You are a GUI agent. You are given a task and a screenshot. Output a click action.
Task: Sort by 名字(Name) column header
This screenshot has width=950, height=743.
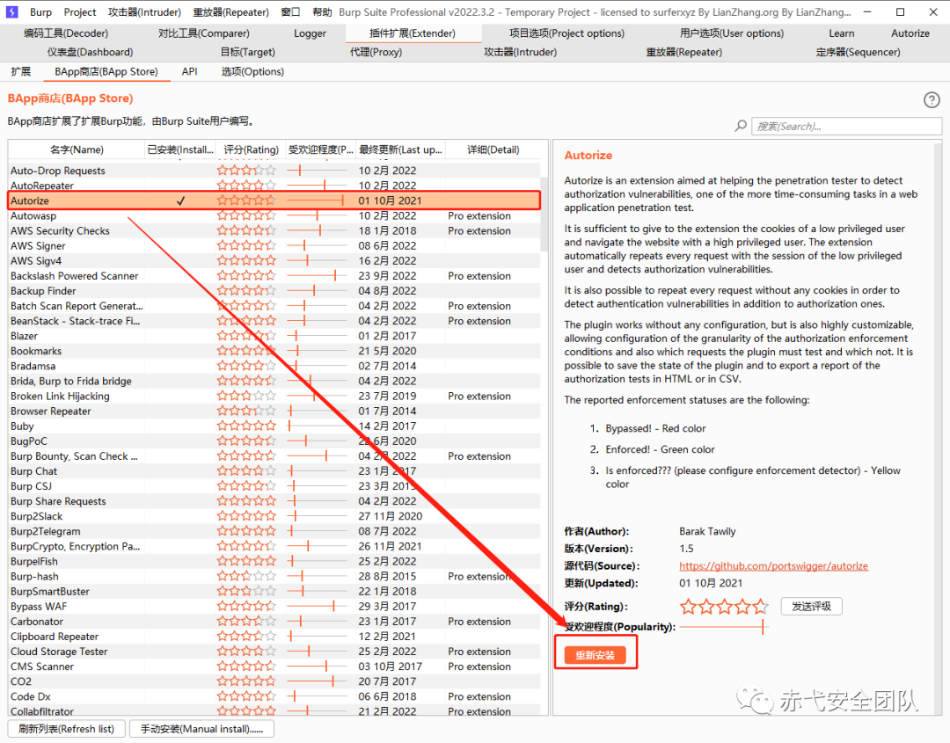point(77,149)
